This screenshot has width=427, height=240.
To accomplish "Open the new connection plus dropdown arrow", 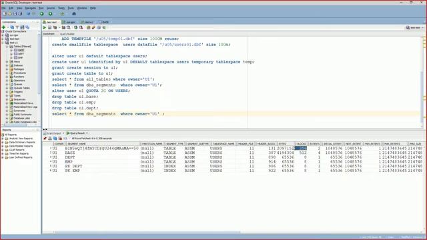I will pyautogui.click(x=7, y=27).
